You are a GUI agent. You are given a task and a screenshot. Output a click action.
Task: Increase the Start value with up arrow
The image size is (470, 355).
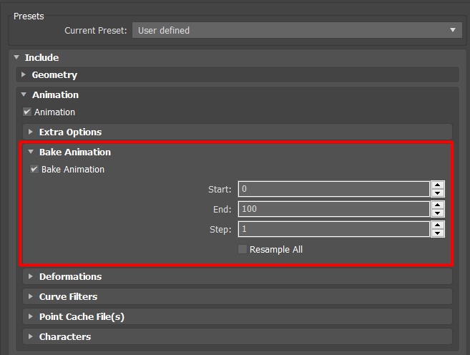pyautogui.click(x=438, y=185)
